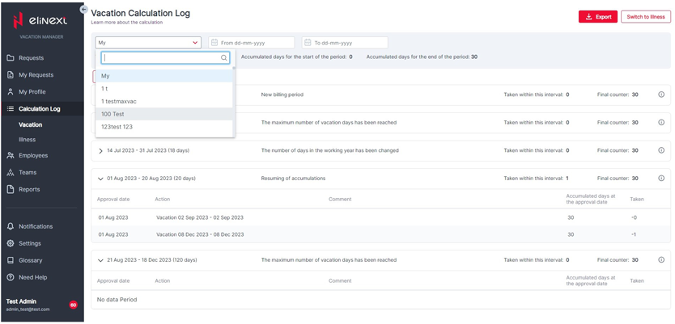Collapse the 21 Aug 2023 period row
This screenshot has height=324, width=675.
pos(100,260)
